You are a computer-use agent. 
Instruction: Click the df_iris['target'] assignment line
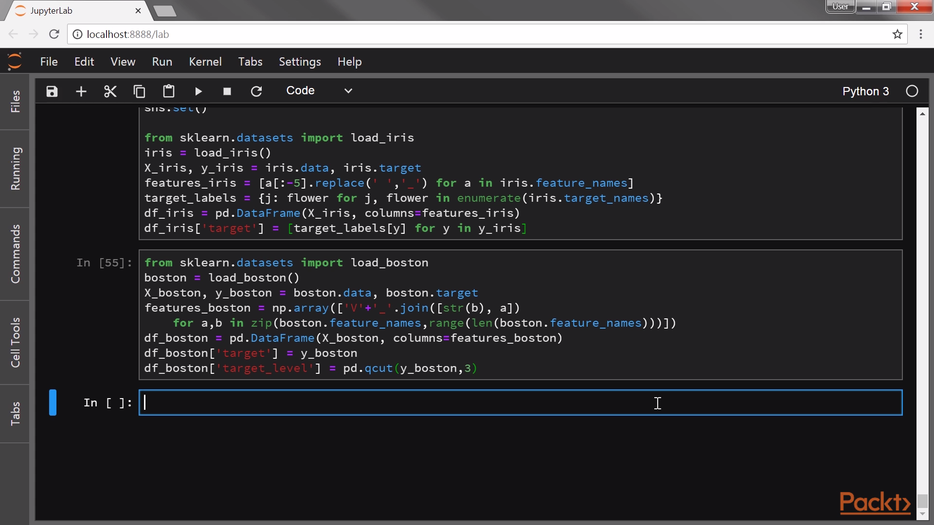pyautogui.click(x=335, y=228)
